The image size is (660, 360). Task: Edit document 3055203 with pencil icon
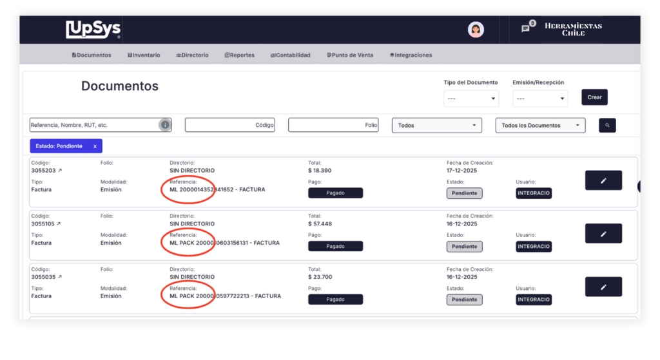coord(603,181)
